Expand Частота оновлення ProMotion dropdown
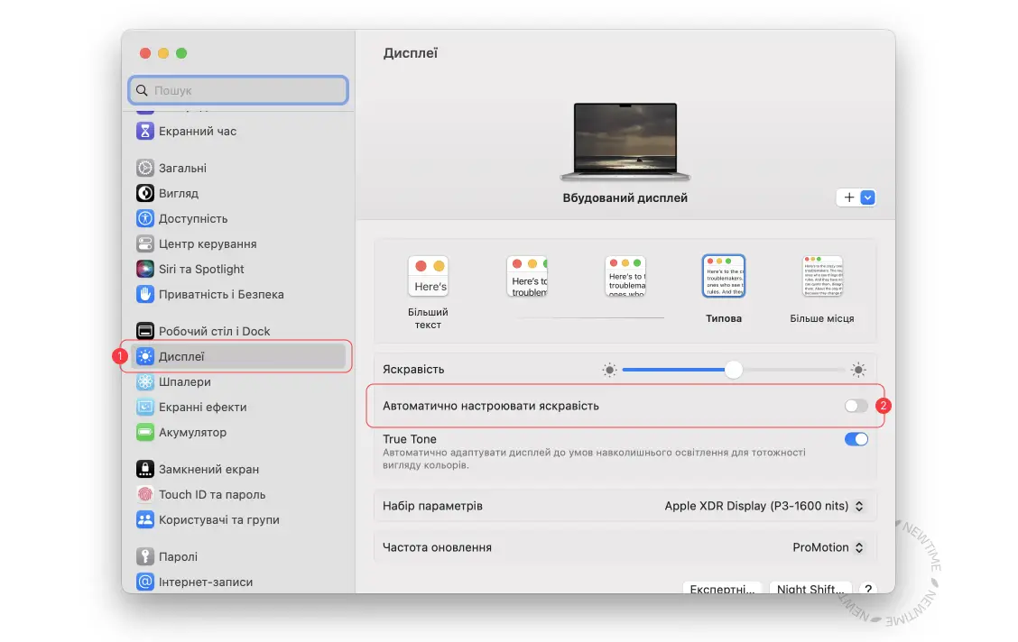The image size is (1018, 642). pyautogui.click(x=828, y=547)
